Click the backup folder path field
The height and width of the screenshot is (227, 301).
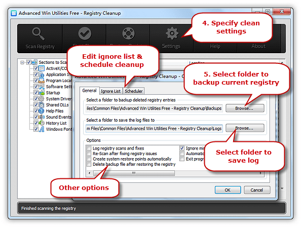pos(154,108)
